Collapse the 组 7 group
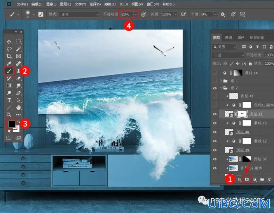The image size is (274, 213). (221, 88)
